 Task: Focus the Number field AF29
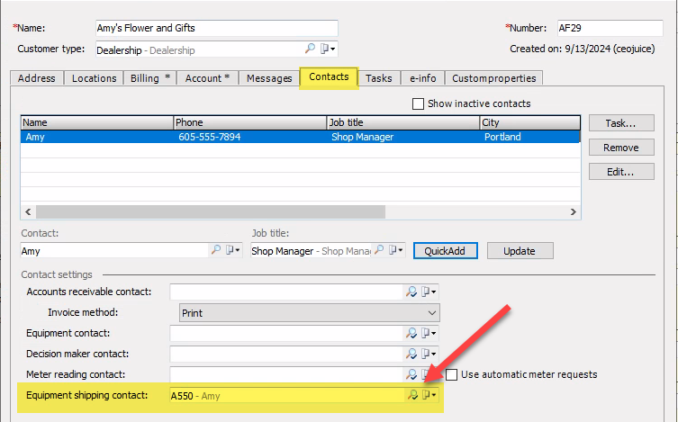coord(610,28)
